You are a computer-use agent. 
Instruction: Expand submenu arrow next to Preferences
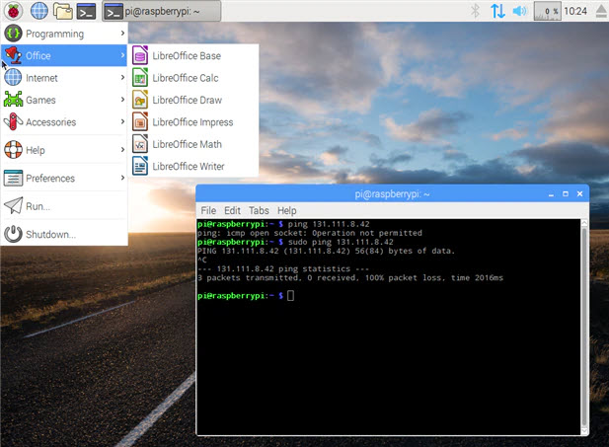click(122, 178)
